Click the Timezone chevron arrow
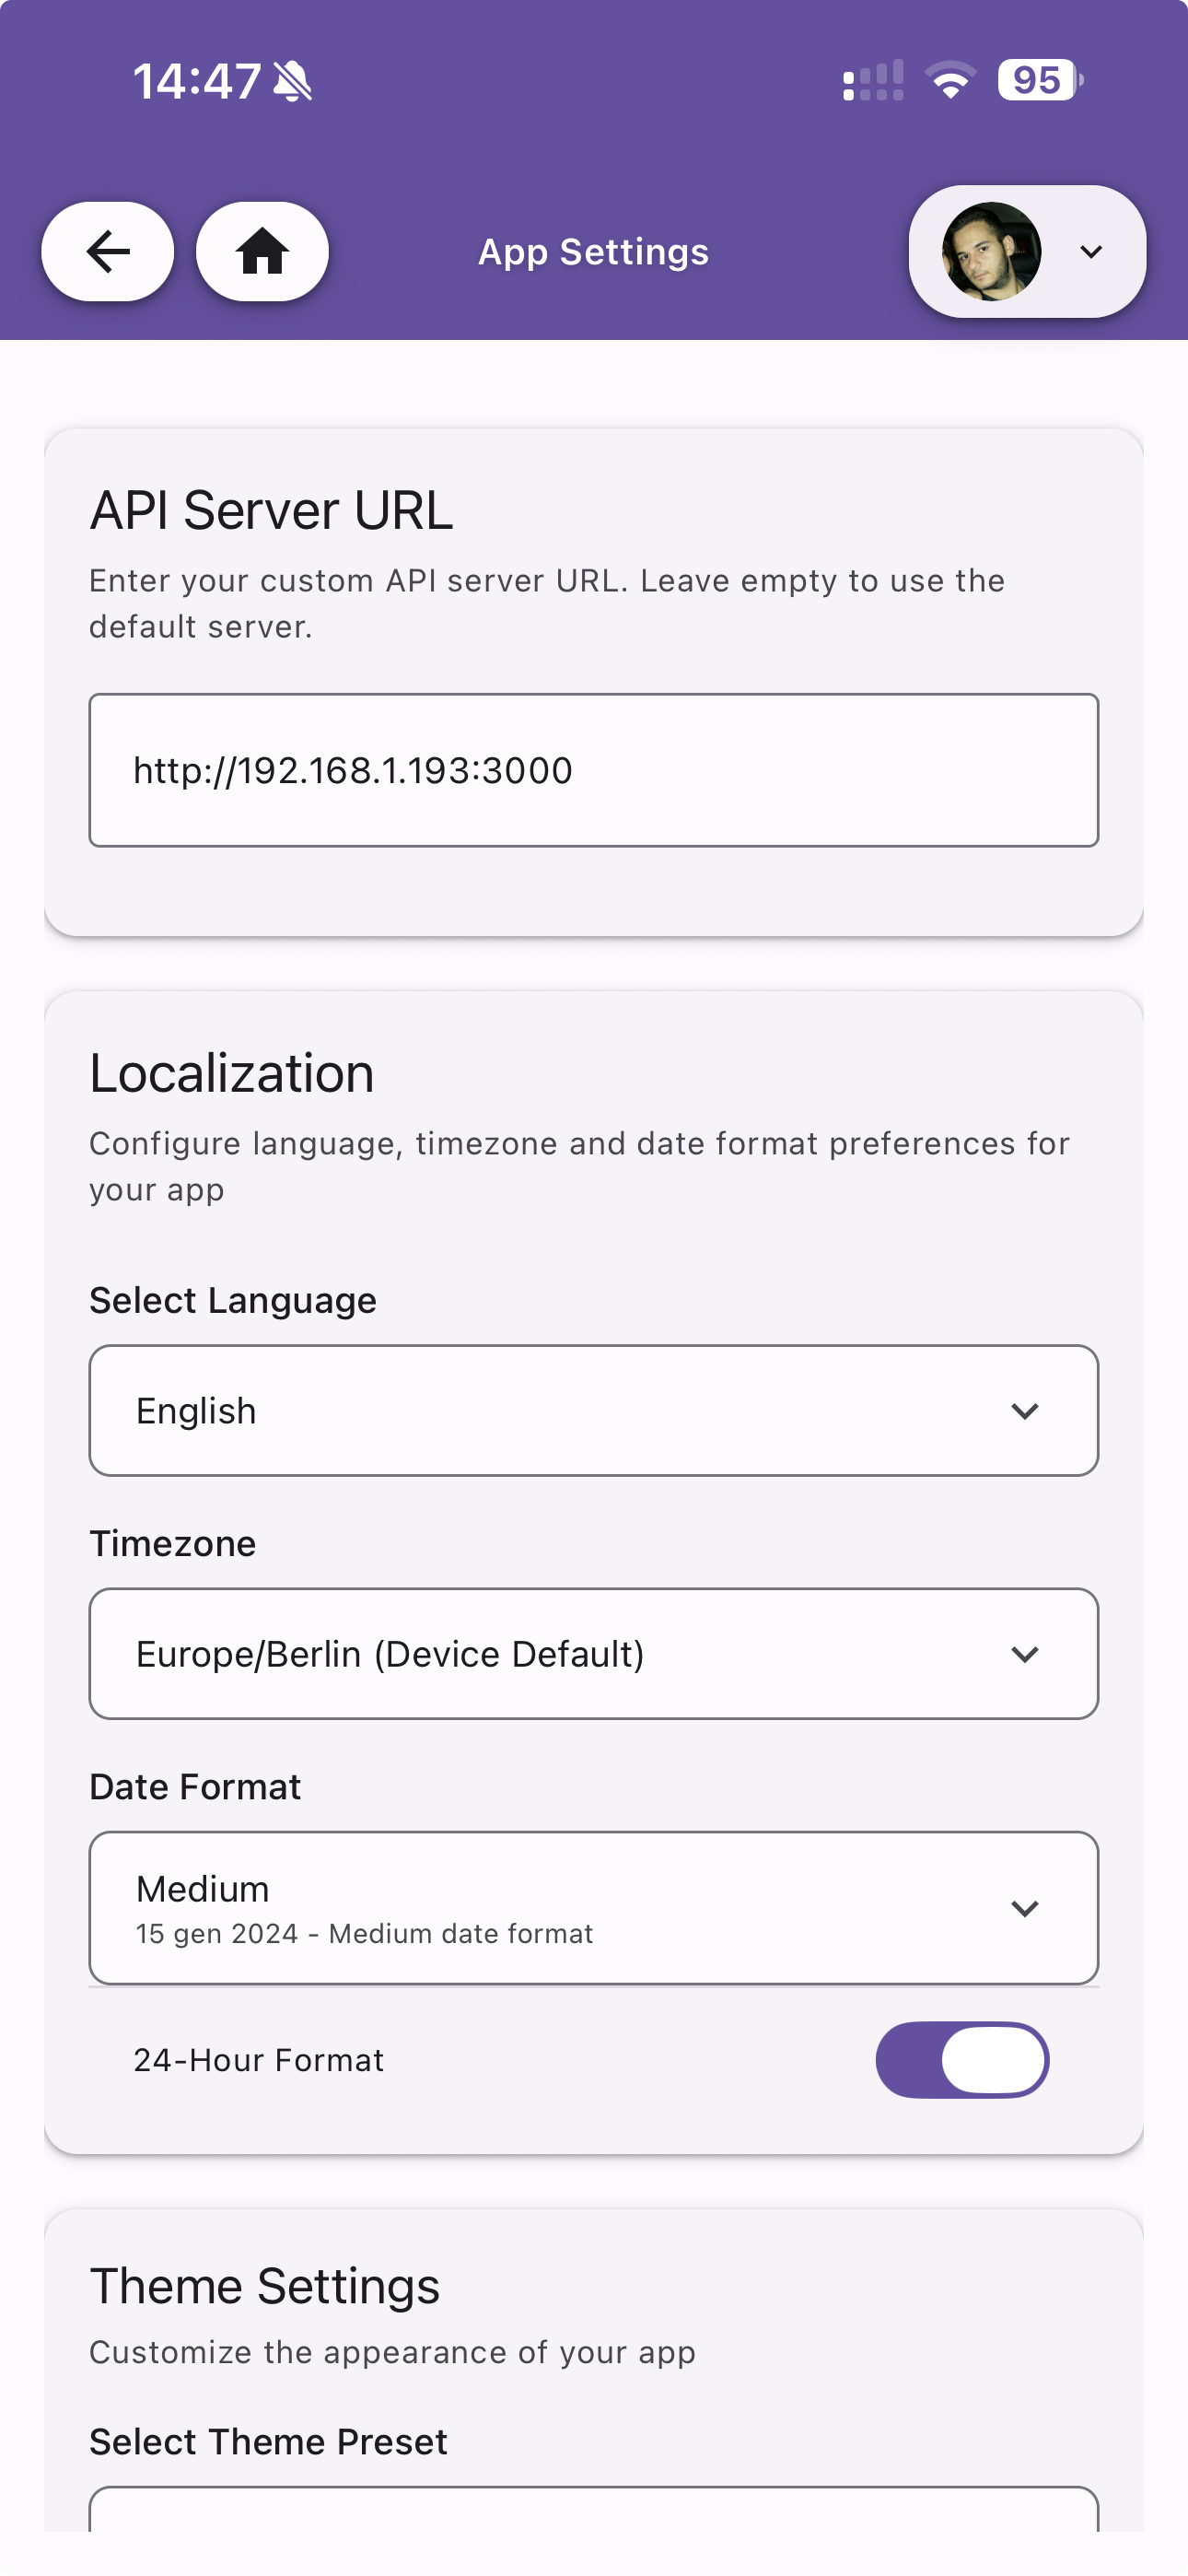Screen dimensions: 1188x2576 click(1025, 1654)
